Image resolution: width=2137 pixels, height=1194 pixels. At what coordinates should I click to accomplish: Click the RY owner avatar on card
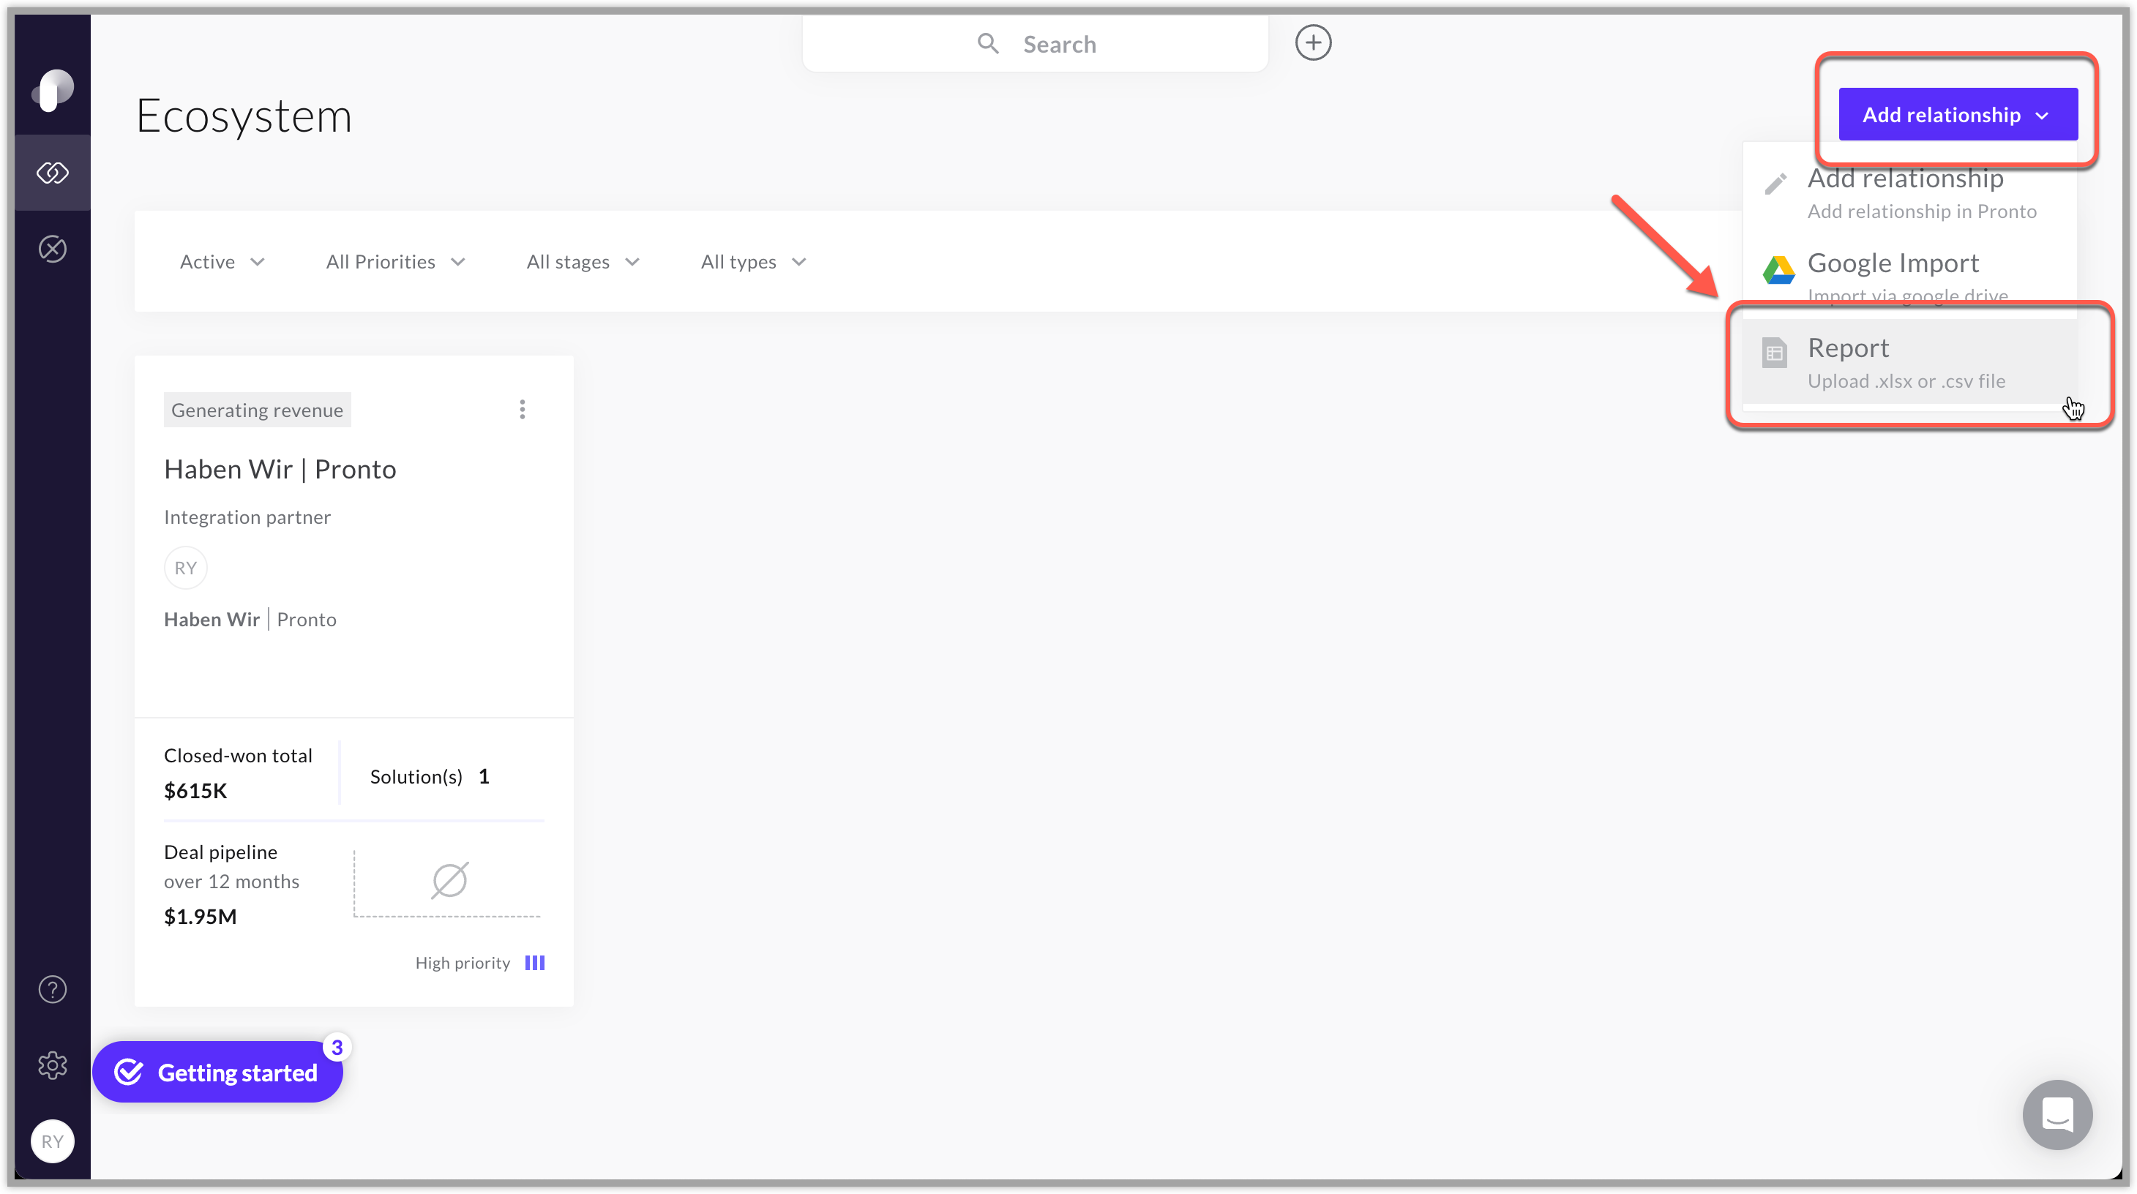click(x=186, y=568)
